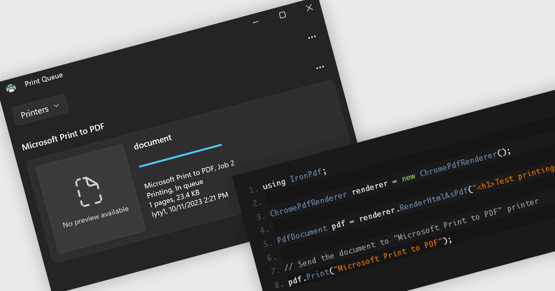The image size is (555, 291).
Task: Click the 'lyty1, 10/11/2023 2:21 PM' text
Action: point(190,204)
